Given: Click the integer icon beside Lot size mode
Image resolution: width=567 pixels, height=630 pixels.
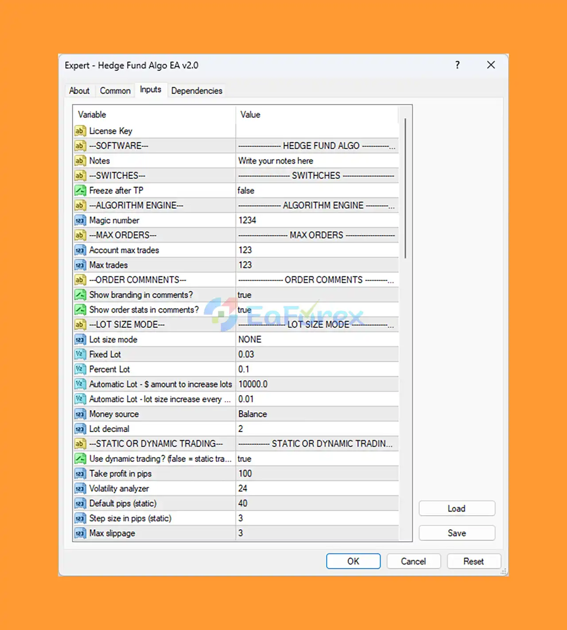Looking at the screenshot, I should tap(80, 340).
